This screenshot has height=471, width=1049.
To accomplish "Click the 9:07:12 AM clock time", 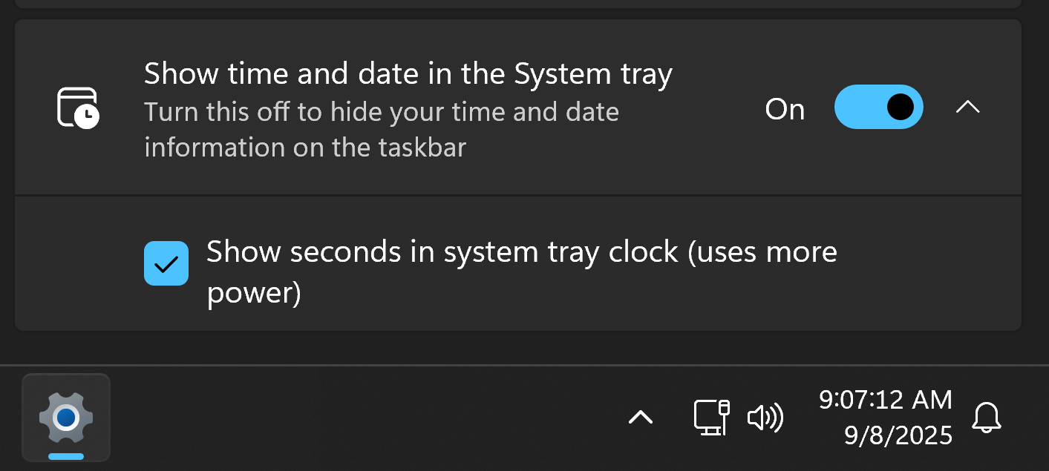I will 885,400.
